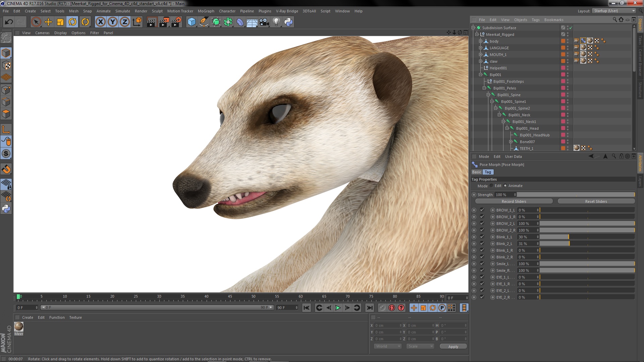Collapse the Meerkat_Rigged hierarchy
644x362 pixels.
pyautogui.click(x=477, y=34)
